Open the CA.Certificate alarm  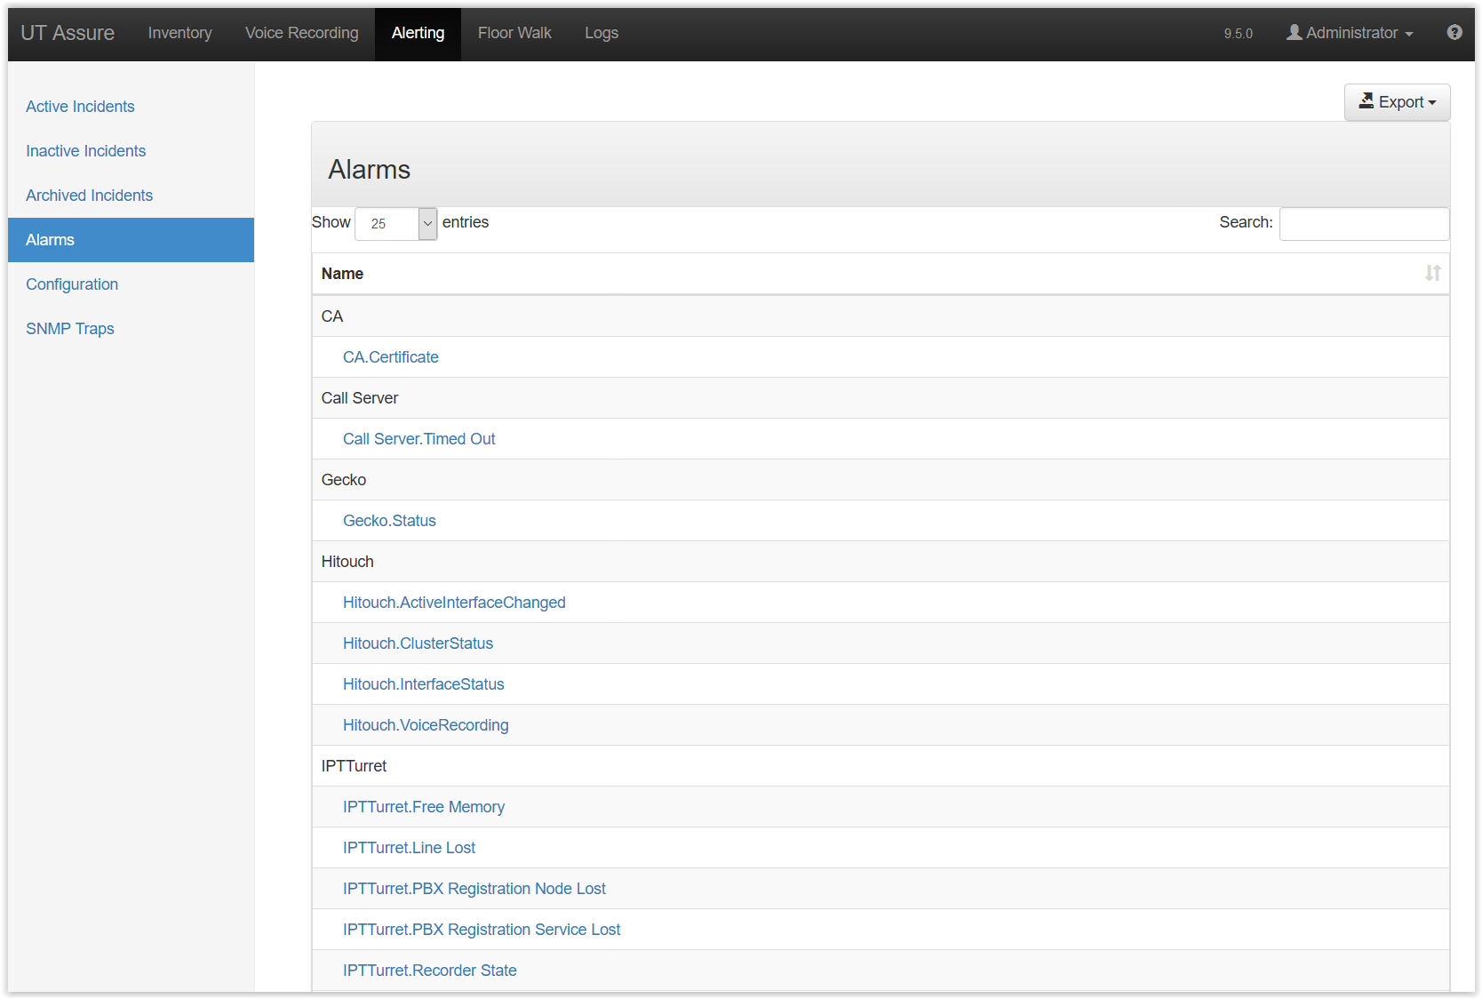point(391,357)
